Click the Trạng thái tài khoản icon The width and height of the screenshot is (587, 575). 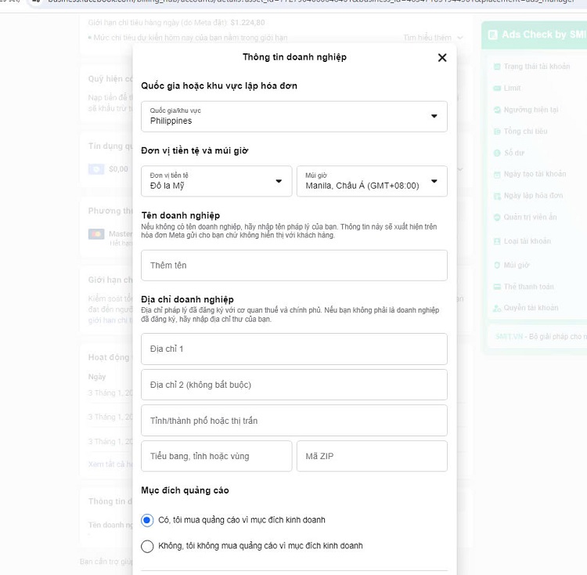pyautogui.click(x=497, y=67)
